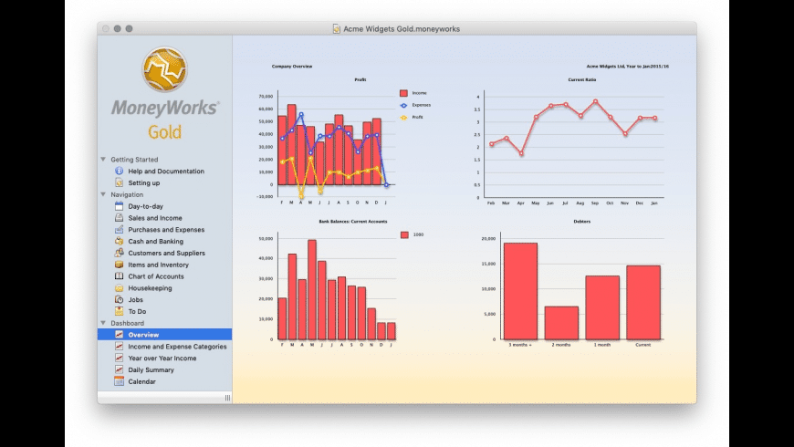Image resolution: width=794 pixels, height=447 pixels.
Task: Open Jobs navigation item
Action: coord(135,300)
